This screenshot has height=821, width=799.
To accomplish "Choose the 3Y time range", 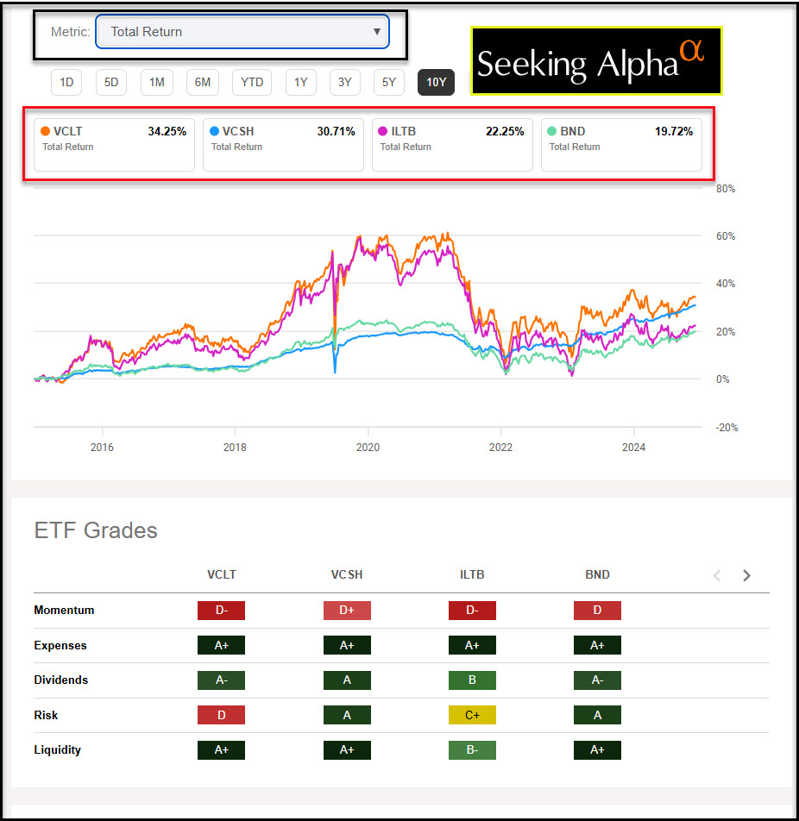I will [344, 82].
